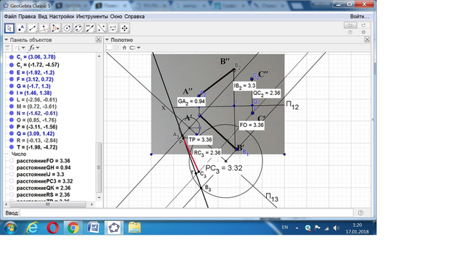This screenshot has height=271, width=464.
Task: Choose the Distance measurement tool
Action: (x=90, y=28)
